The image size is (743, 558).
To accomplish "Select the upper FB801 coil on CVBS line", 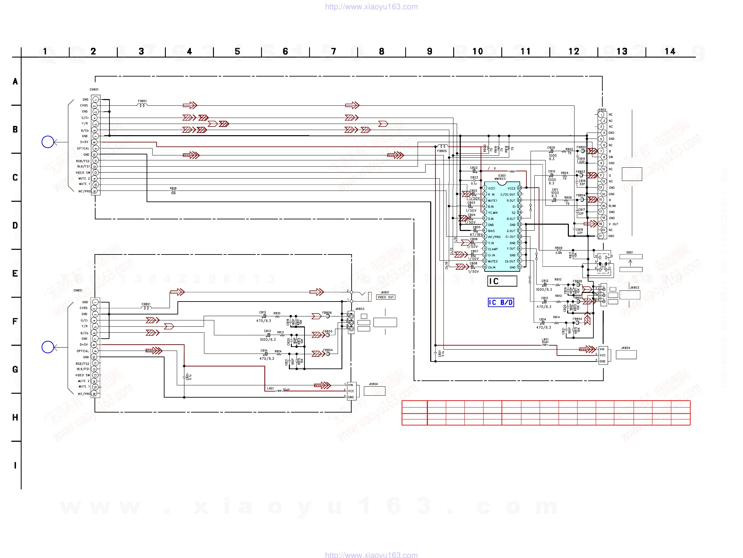I will click(142, 105).
